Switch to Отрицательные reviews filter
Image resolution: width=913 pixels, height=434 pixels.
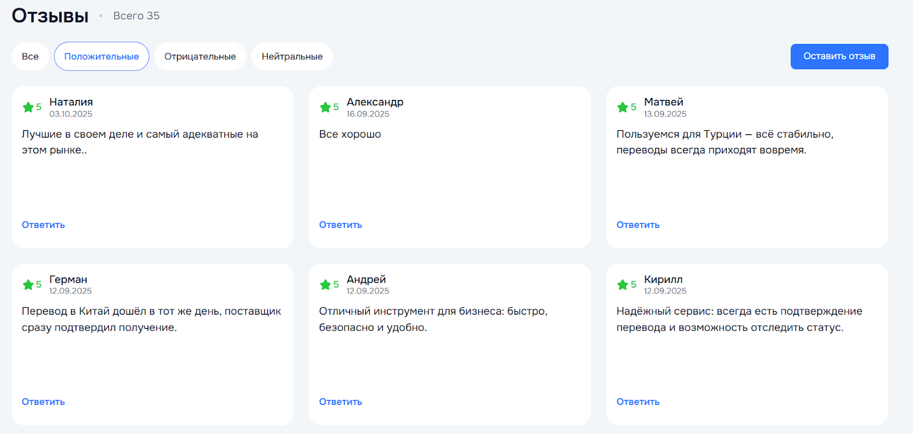200,57
